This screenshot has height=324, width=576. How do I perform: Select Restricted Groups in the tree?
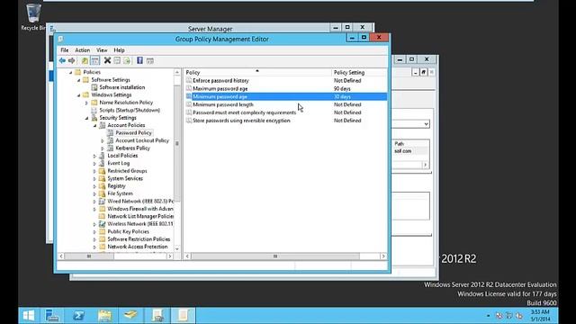[x=127, y=171]
